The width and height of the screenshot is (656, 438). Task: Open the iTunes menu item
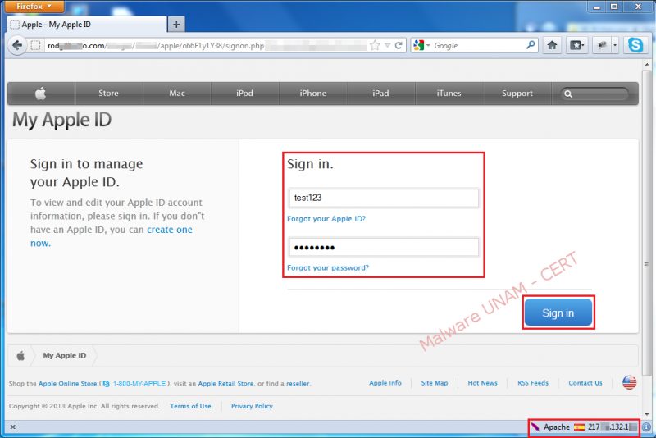tap(449, 94)
